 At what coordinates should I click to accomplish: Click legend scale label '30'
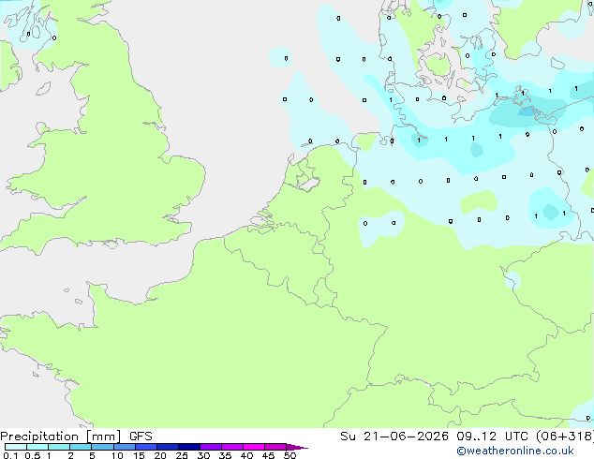(203, 455)
